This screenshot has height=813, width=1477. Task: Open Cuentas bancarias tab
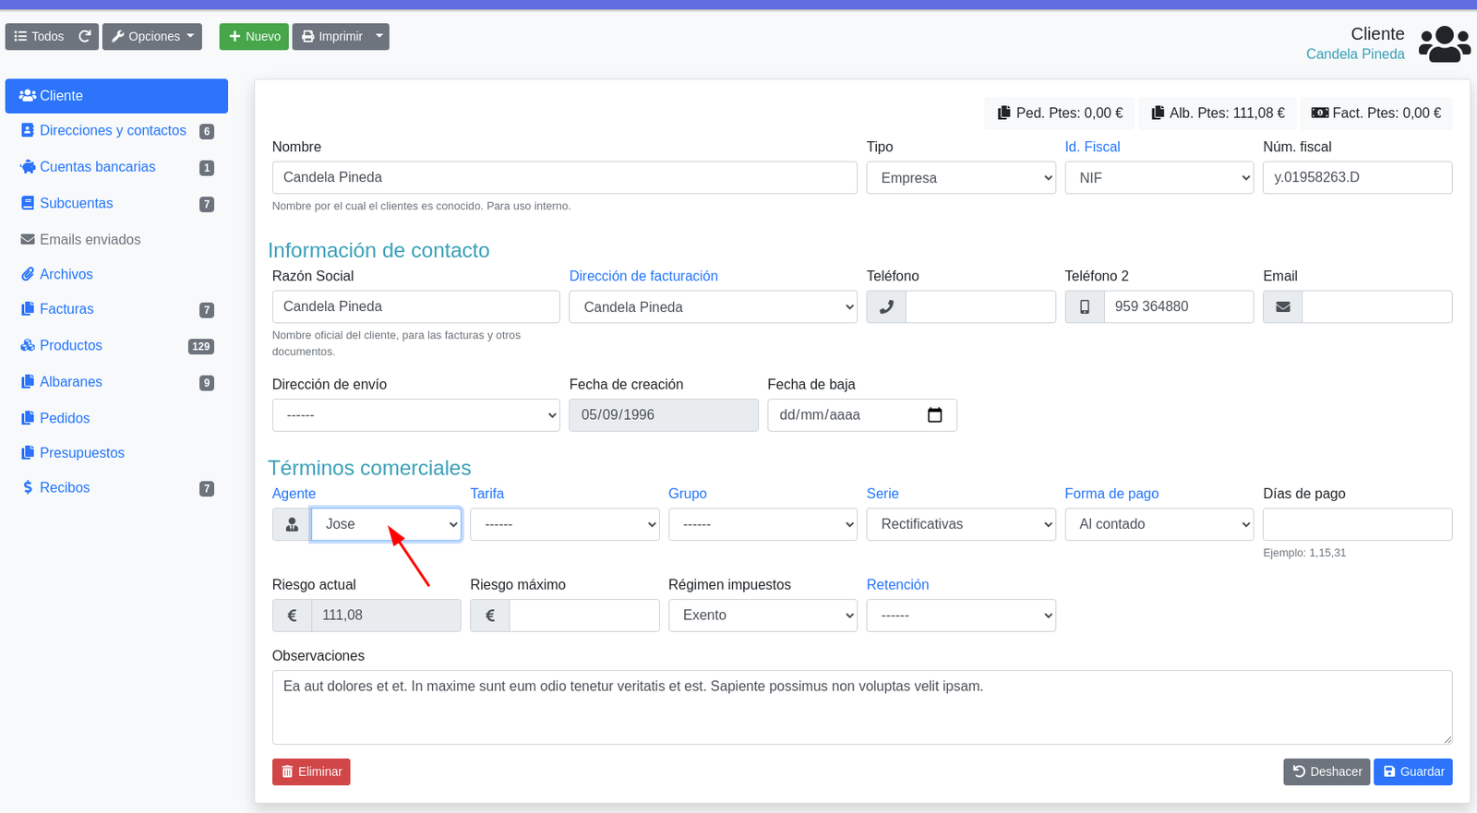[x=116, y=167]
